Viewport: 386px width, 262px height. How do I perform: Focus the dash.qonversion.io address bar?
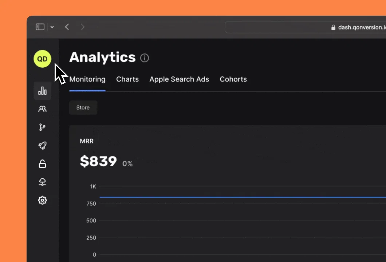pos(305,27)
